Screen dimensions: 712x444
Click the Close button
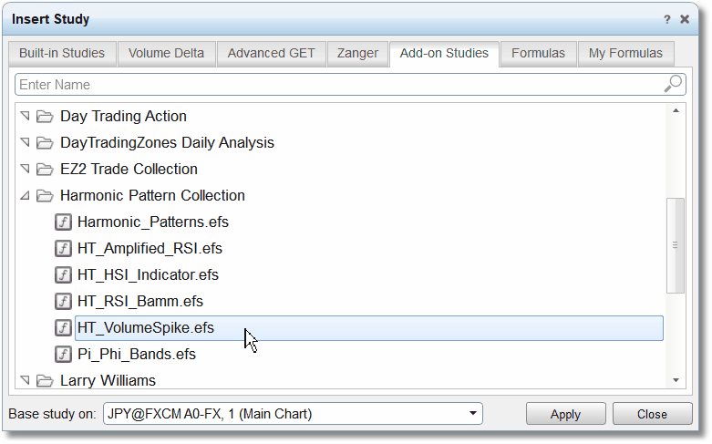click(x=652, y=414)
